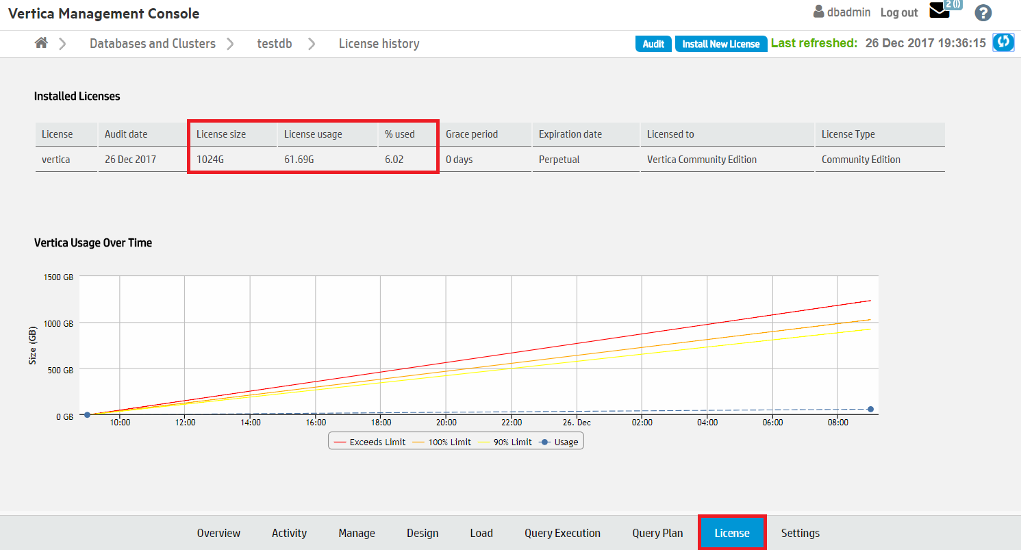1021x550 pixels.
Task: Select the Settings tab
Action: point(800,533)
